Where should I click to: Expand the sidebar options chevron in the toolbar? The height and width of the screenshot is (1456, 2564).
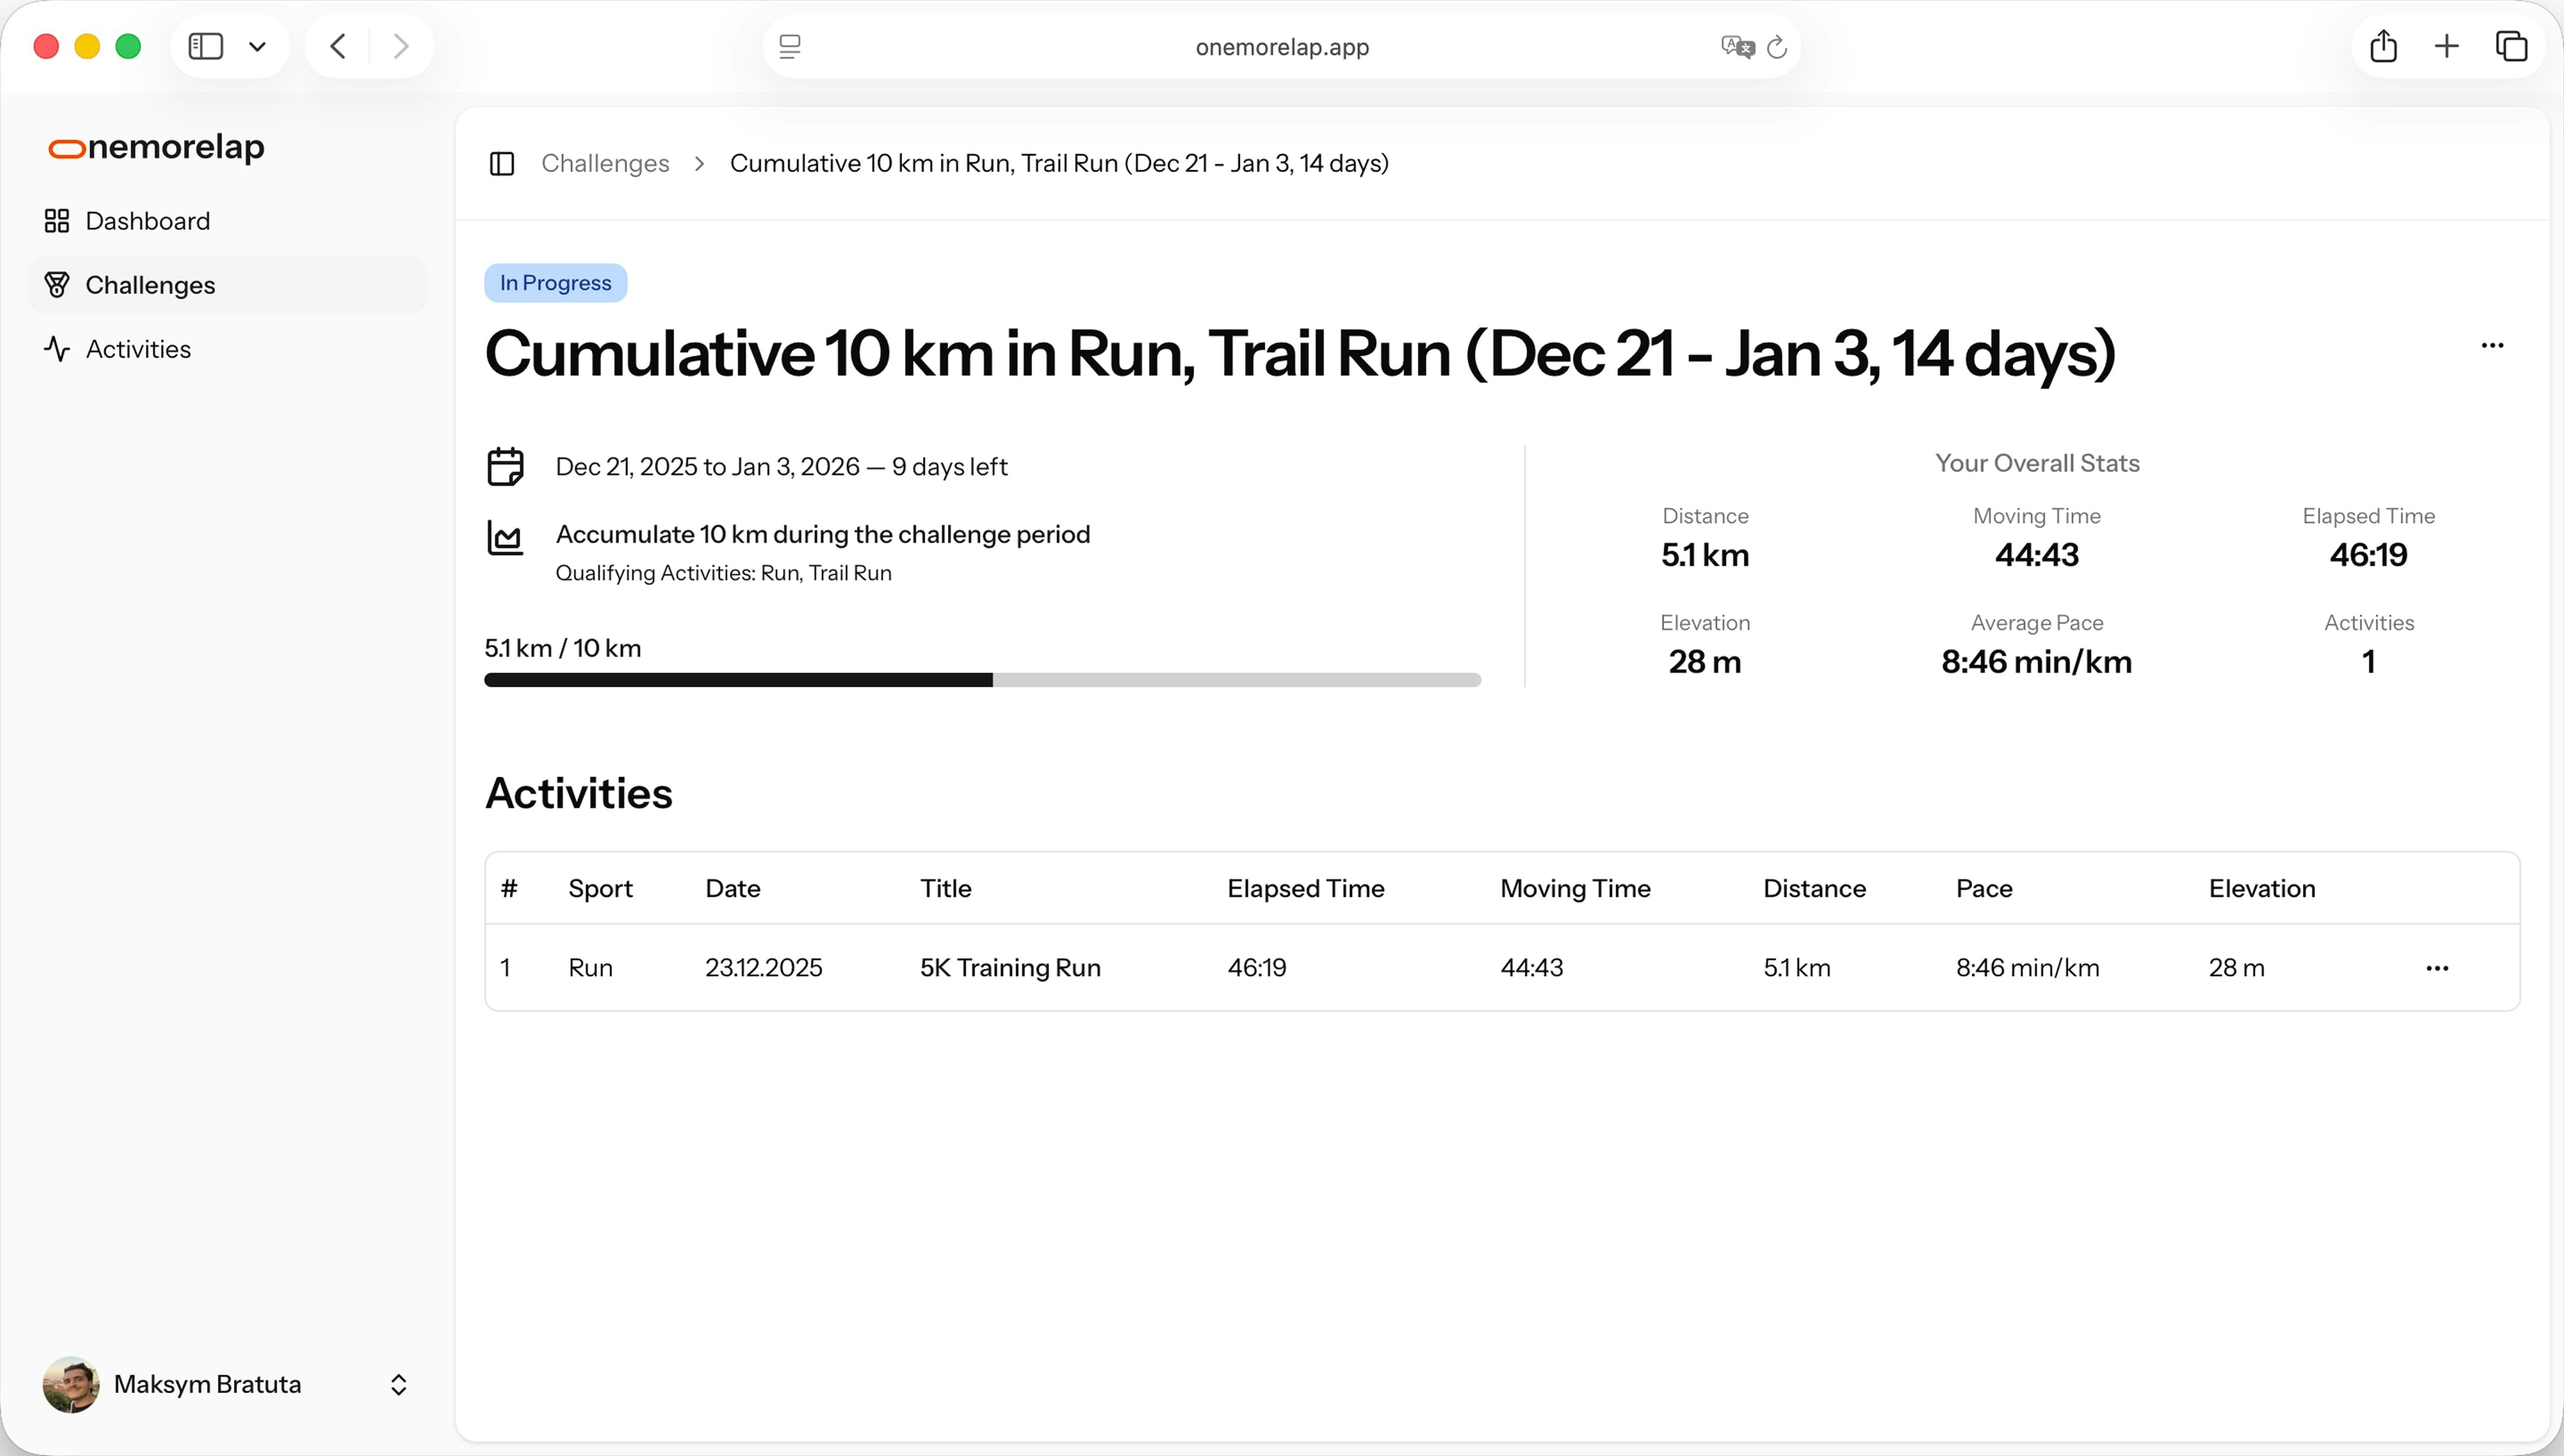[x=258, y=46]
